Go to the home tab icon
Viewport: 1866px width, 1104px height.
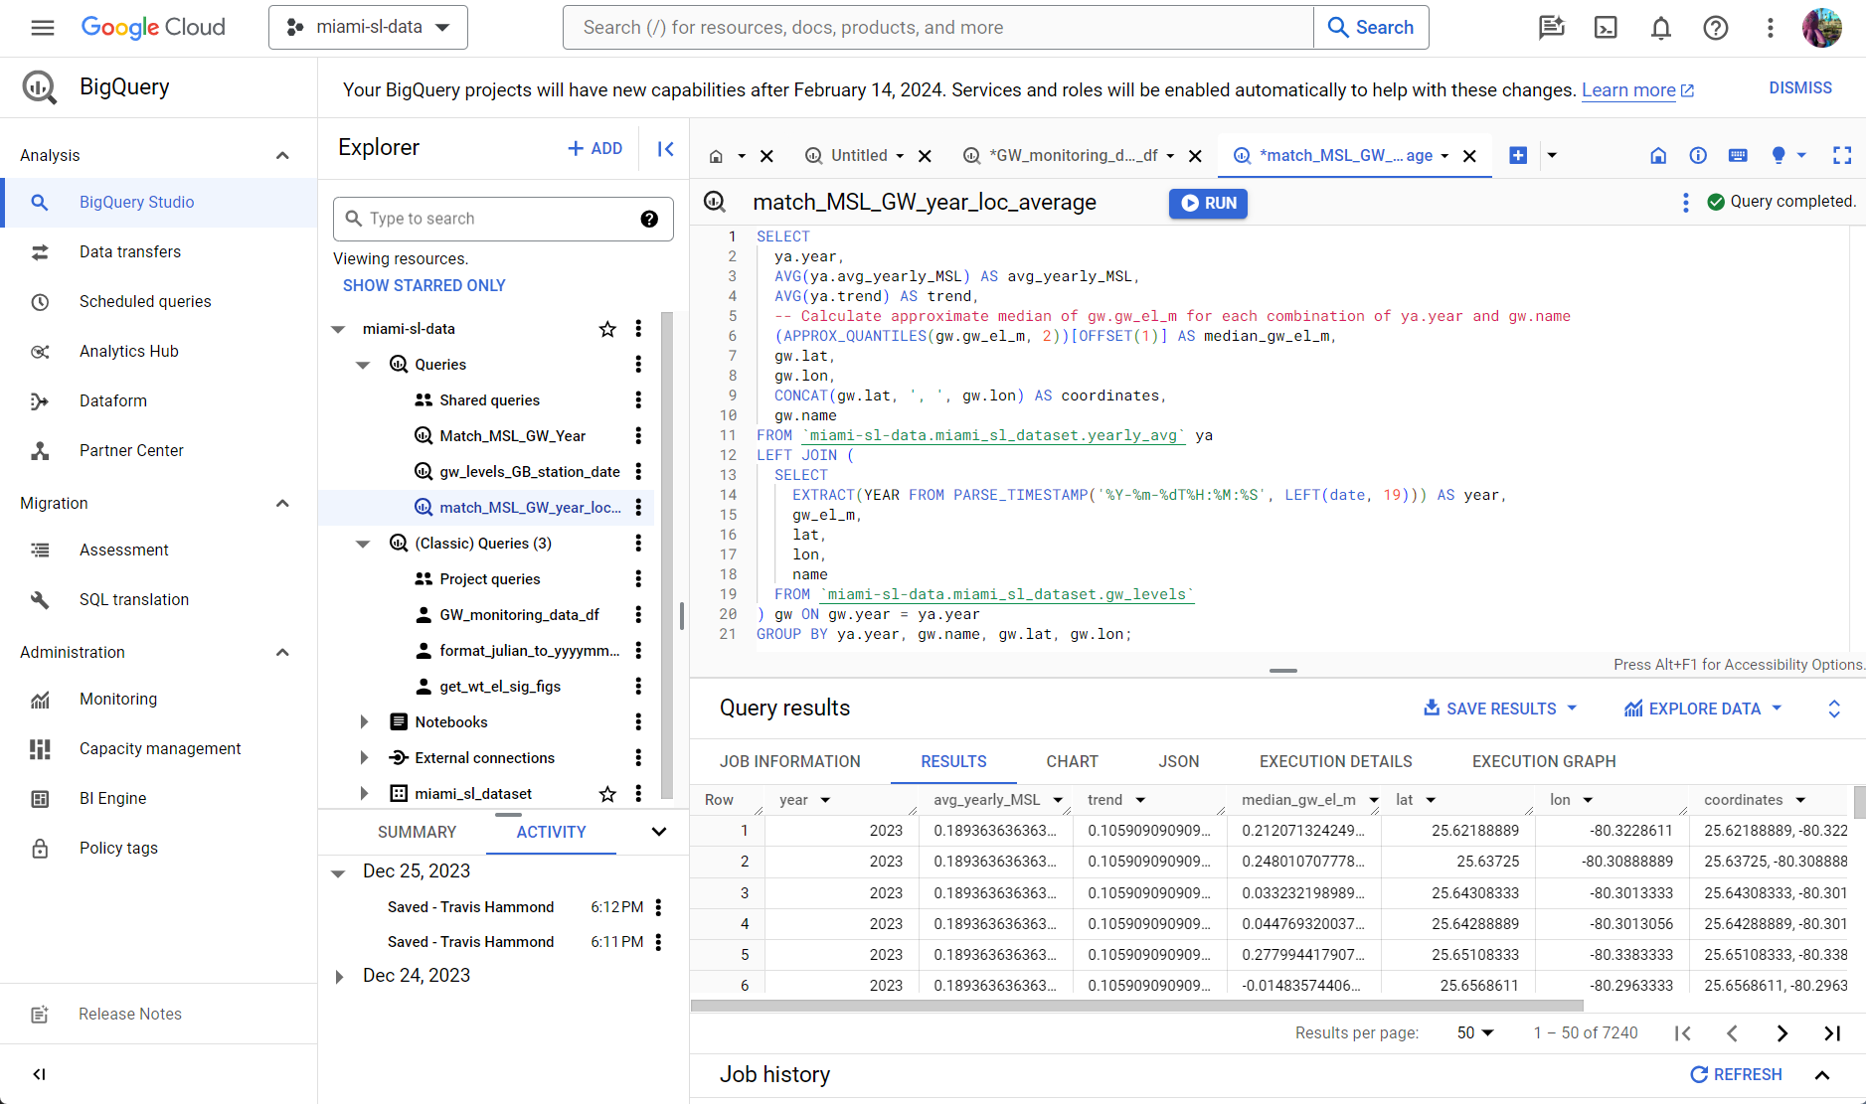715,156
